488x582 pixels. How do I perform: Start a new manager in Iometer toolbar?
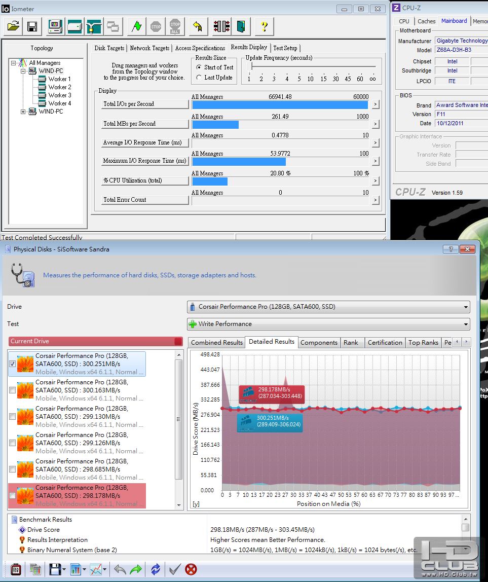pyautogui.click(x=55, y=26)
